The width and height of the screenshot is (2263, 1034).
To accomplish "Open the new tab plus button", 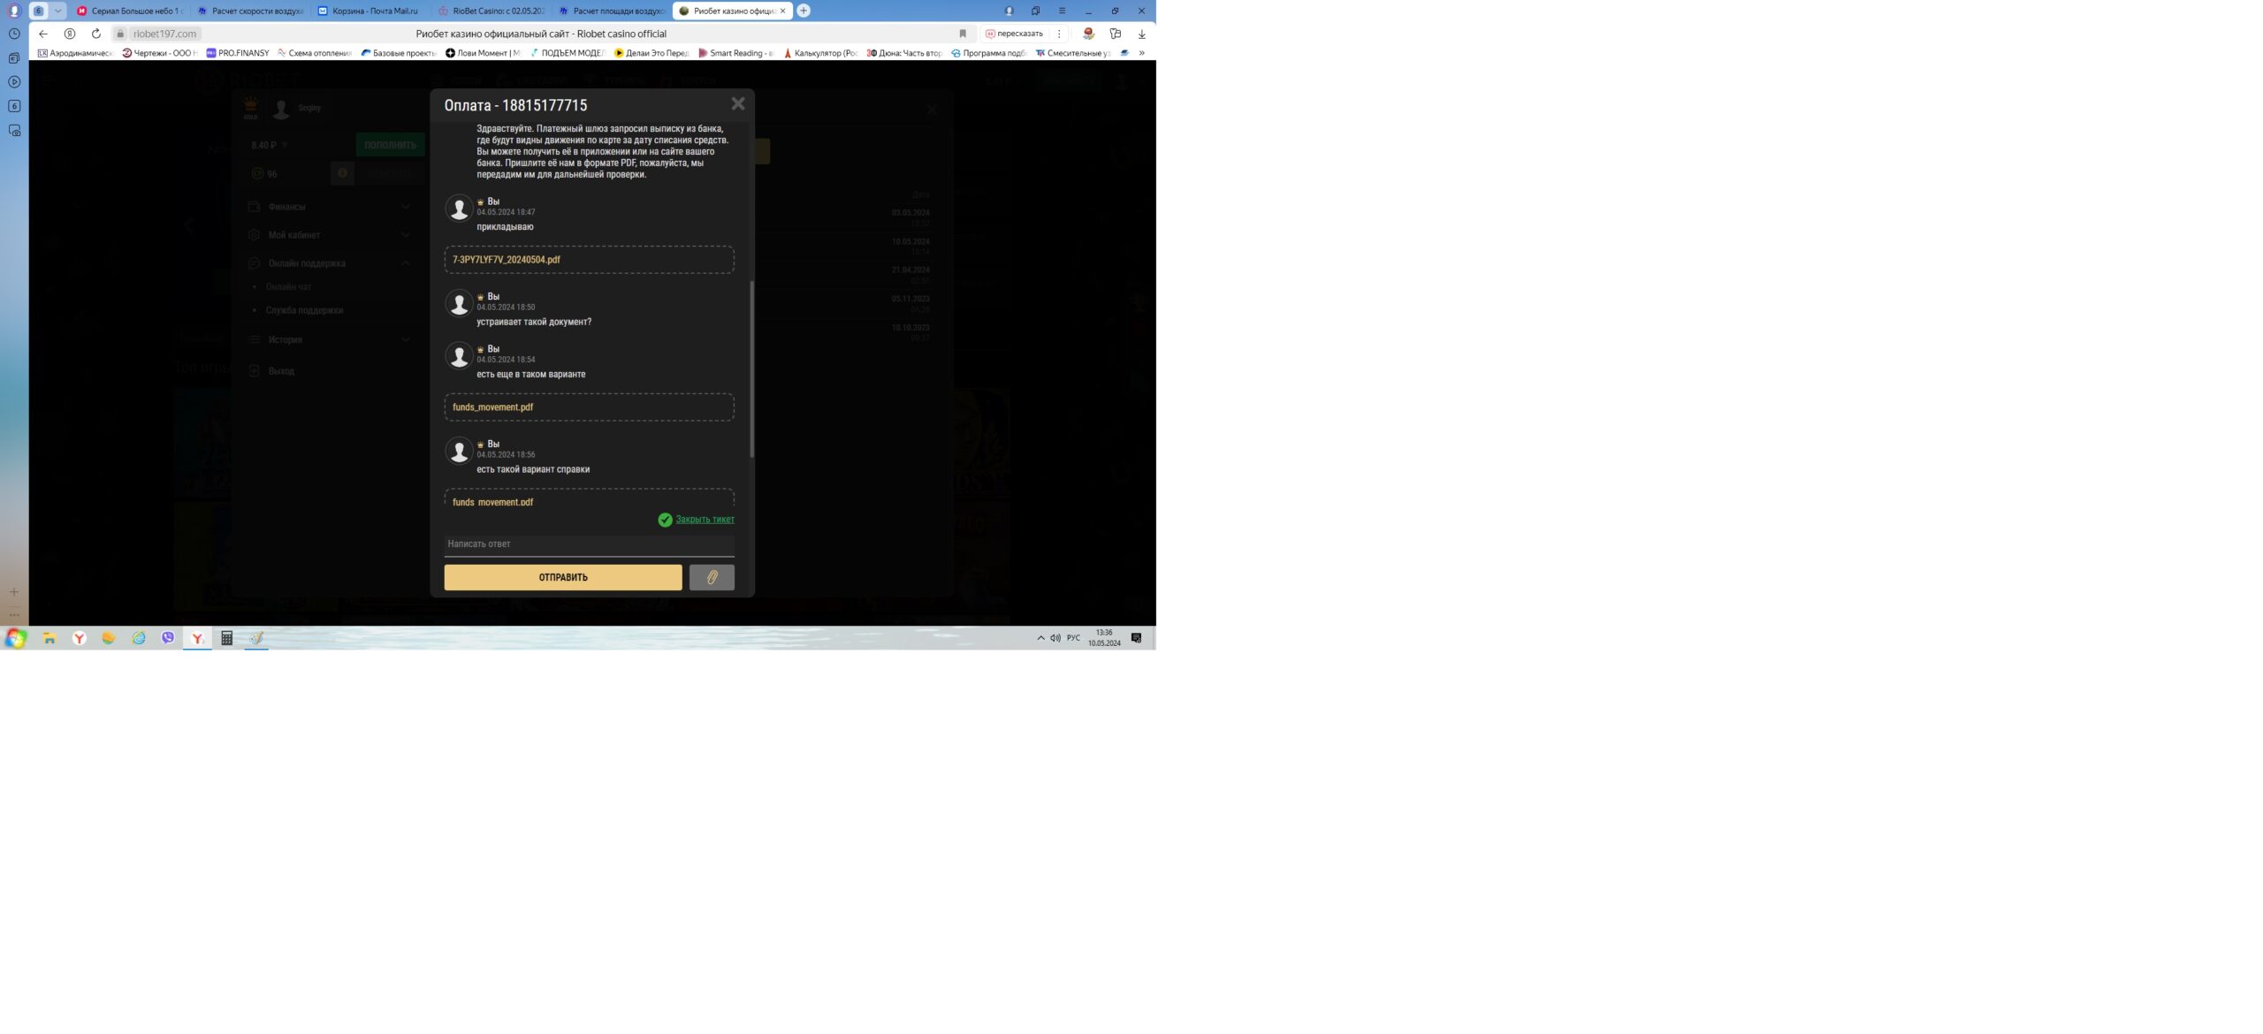I will pyautogui.click(x=803, y=11).
